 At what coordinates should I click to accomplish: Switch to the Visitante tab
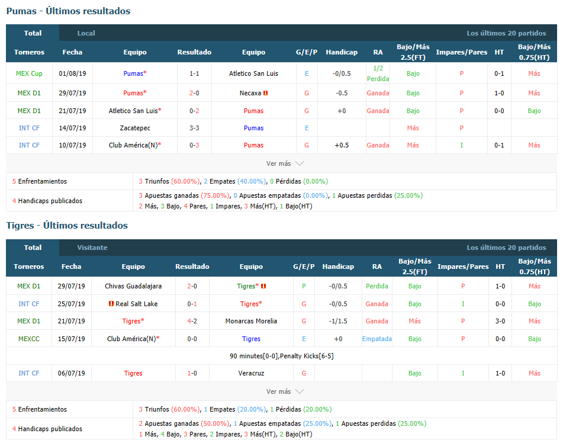click(92, 248)
